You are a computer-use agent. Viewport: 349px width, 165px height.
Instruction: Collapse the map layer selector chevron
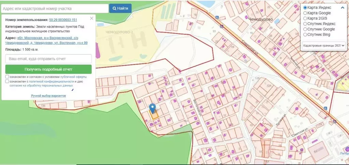[x=343, y=7]
